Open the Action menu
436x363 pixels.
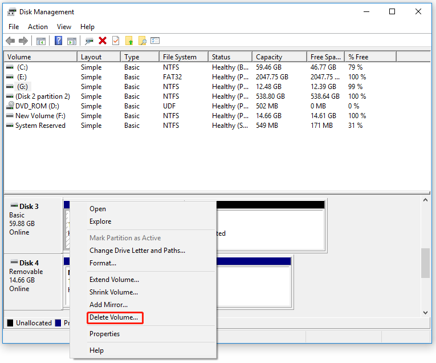coord(38,27)
